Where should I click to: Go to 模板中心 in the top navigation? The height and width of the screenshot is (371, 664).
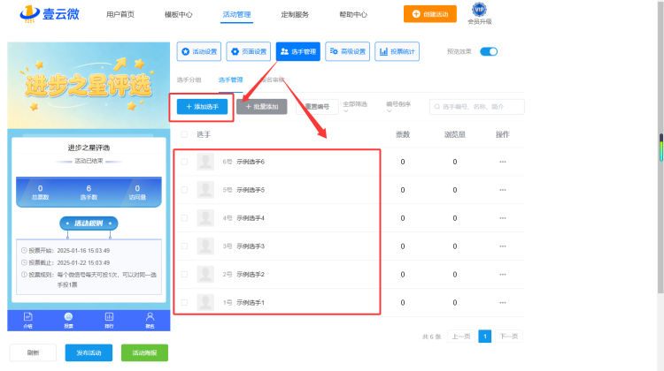pos(178,14)
